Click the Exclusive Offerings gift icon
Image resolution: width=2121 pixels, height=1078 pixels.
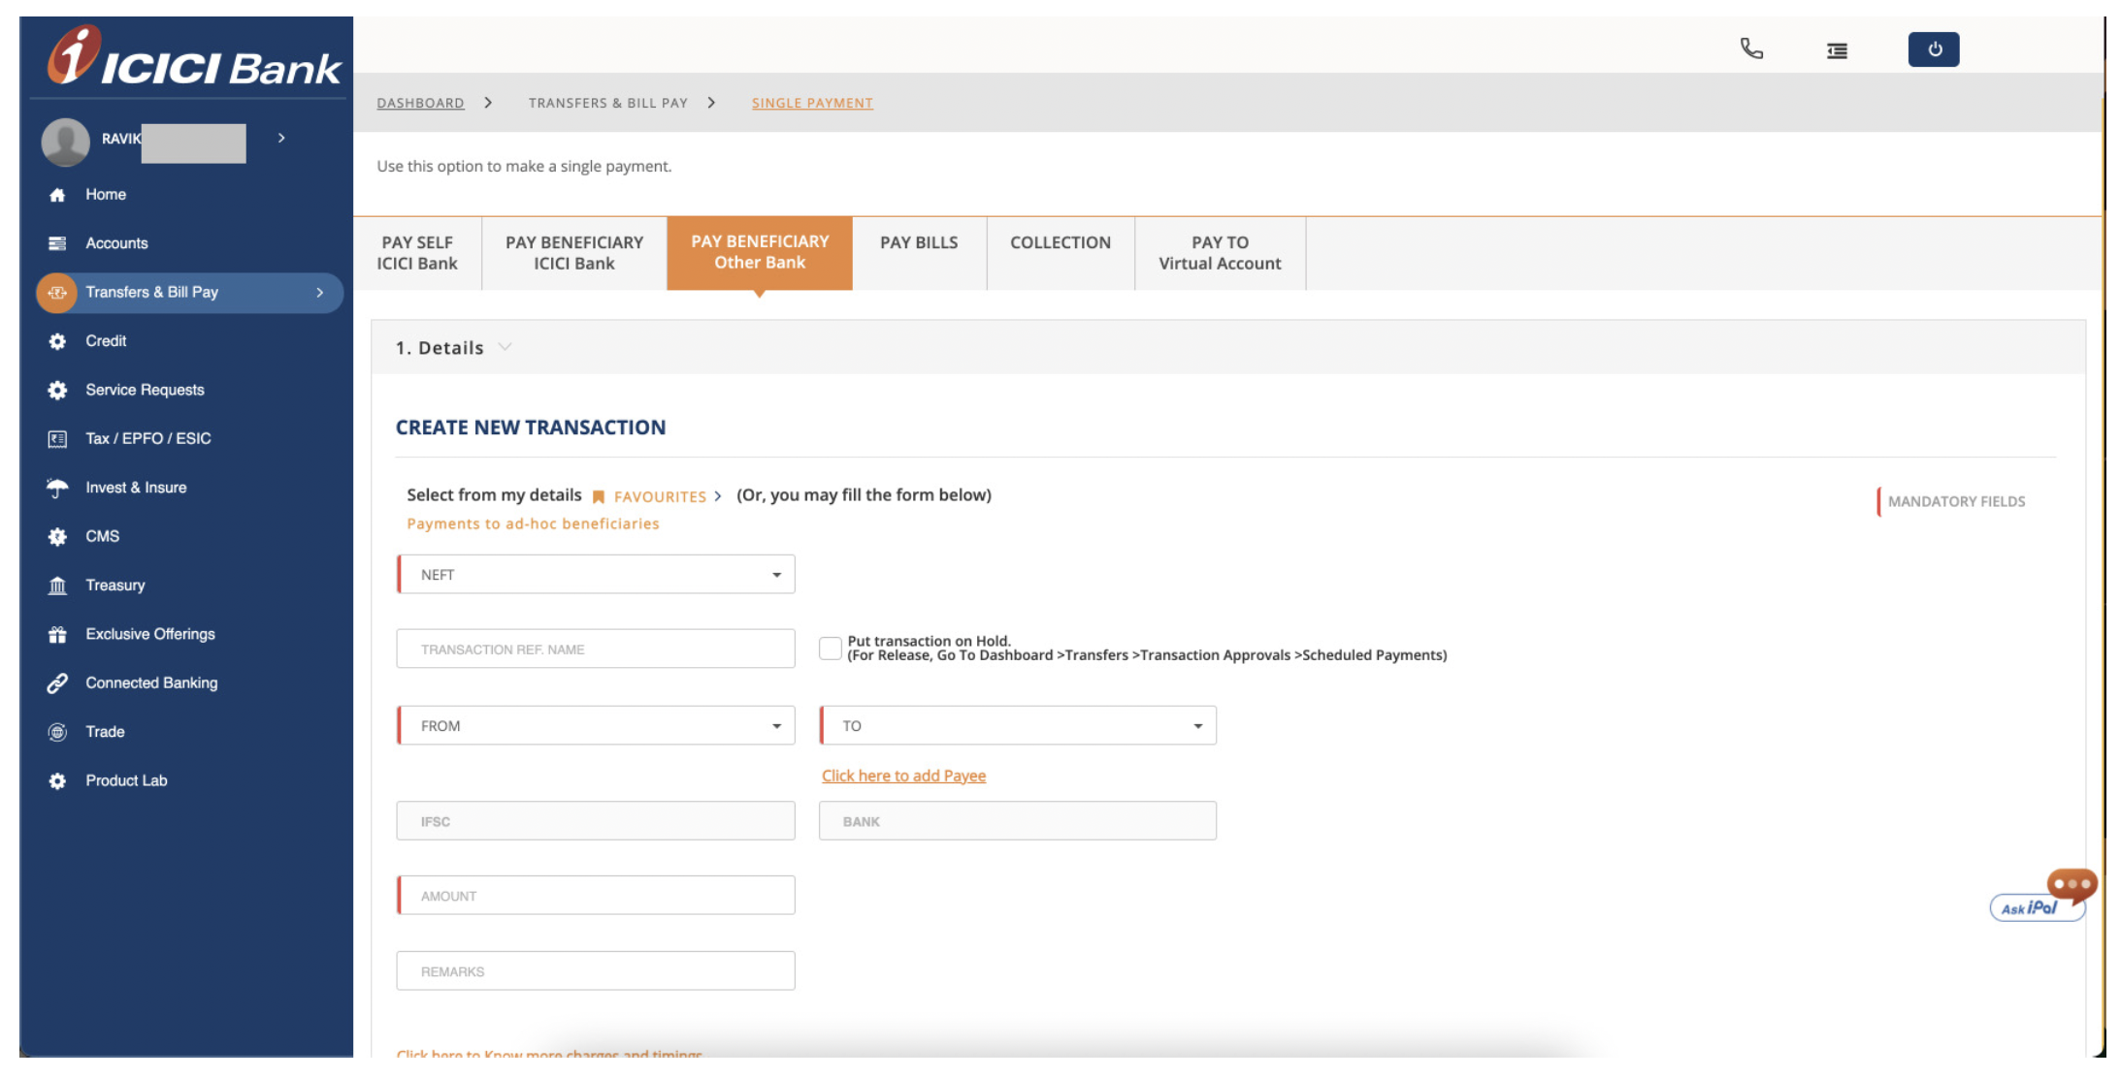tap(57, 634)
